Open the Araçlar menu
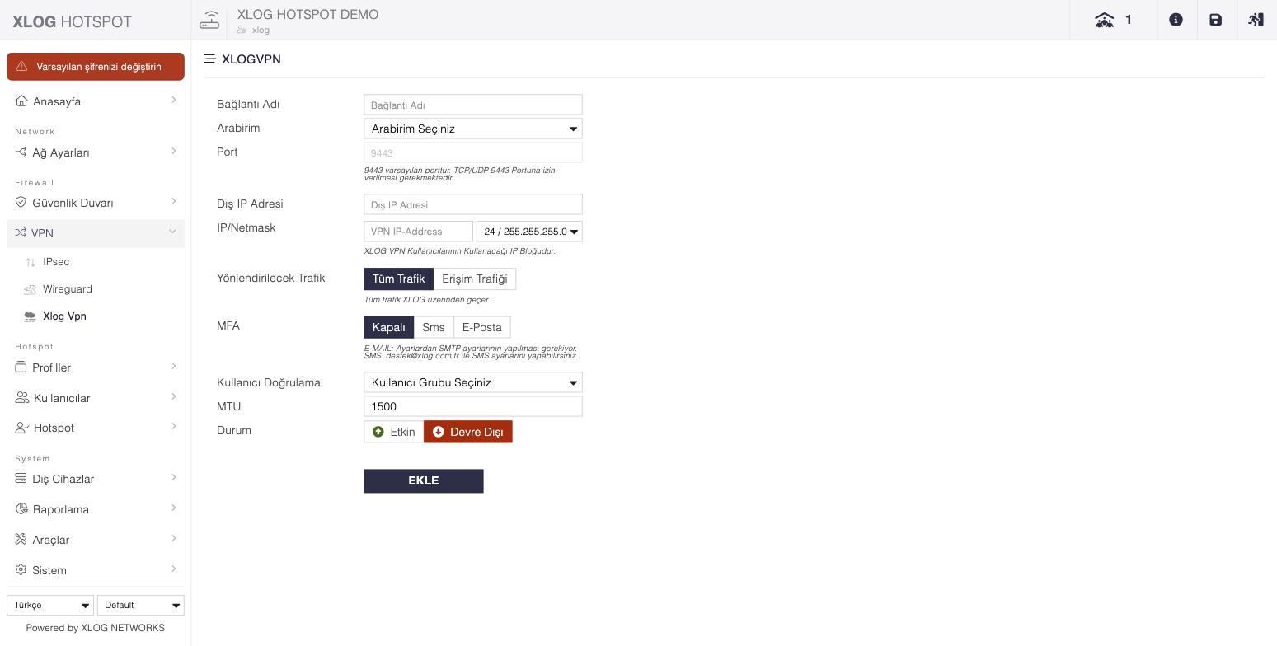 [x=96, y=540]
